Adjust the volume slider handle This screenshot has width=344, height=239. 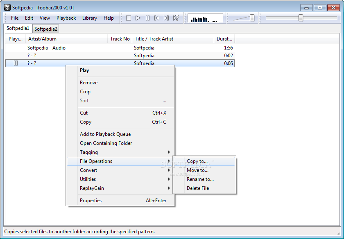tap(252, 18)
